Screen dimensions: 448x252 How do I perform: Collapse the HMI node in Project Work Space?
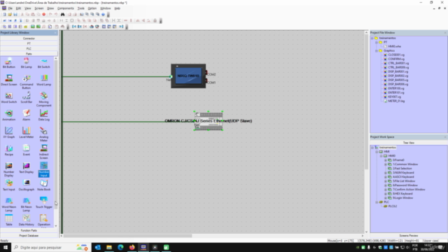pos(377,152)
